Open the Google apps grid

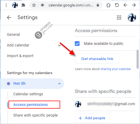[x=119, y=18]
